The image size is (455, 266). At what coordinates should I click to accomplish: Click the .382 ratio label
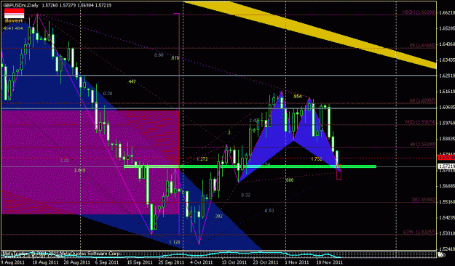218,216
